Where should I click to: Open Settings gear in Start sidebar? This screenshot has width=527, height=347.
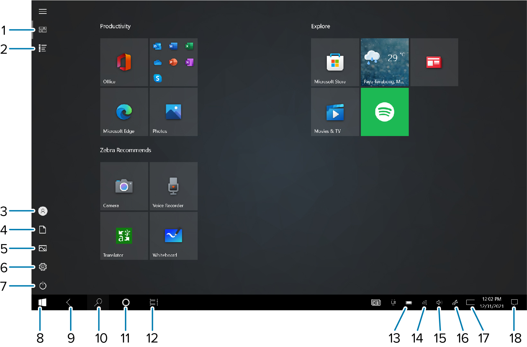pos(43,267)
